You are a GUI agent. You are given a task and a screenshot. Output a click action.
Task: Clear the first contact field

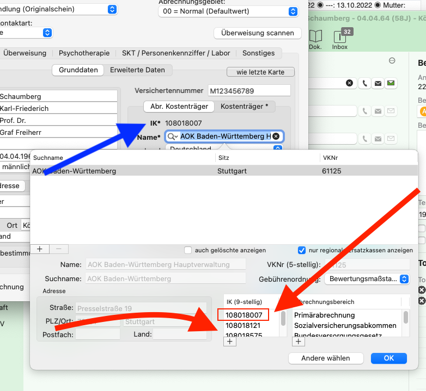pyautogui.click(x=349, y=83)
